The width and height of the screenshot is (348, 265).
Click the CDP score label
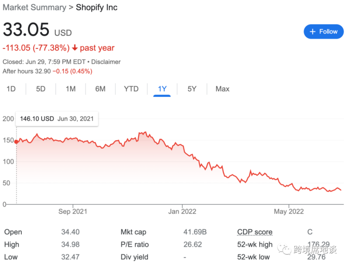tap(255, 232)
